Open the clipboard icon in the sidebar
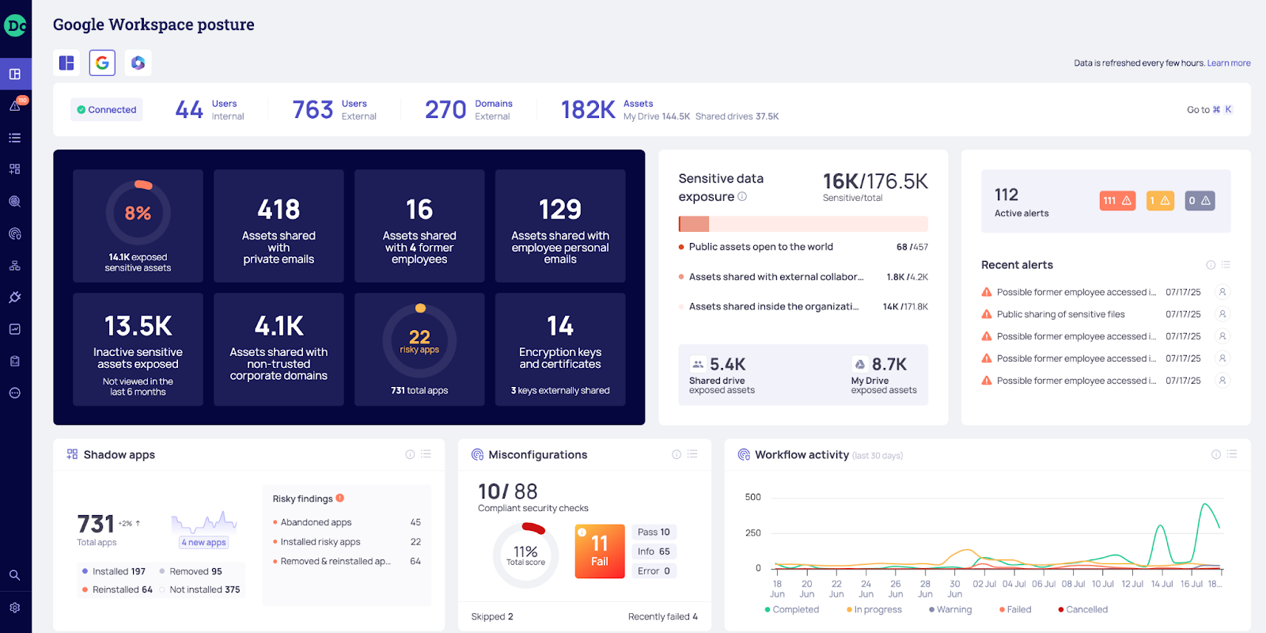 15,361
